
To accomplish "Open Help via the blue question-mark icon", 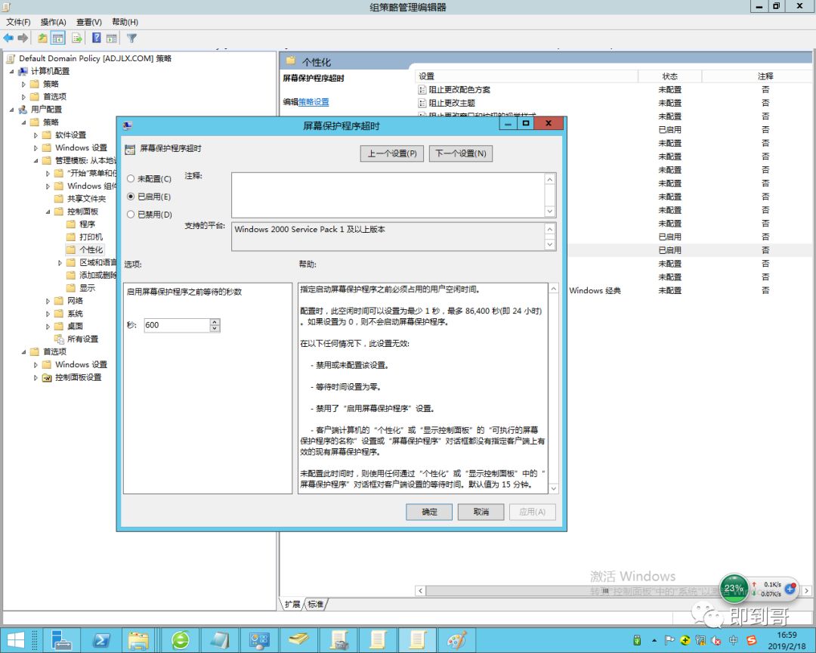I will (x=96, y=38).
